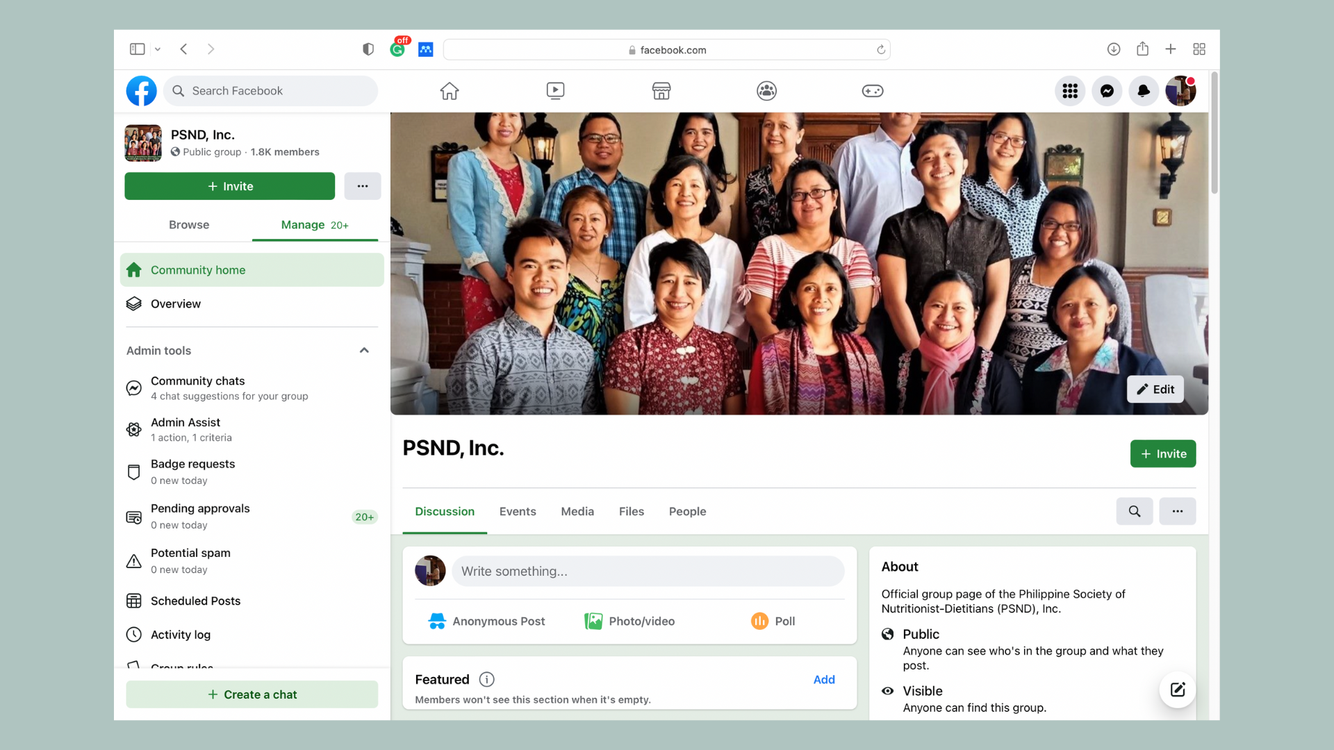Edit the group cover photo
The width and height of the screenshot is (1334, 750).
1155,390
